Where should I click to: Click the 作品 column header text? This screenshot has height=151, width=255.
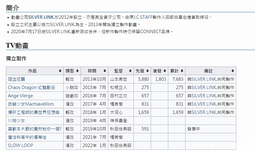pos(32,71)
